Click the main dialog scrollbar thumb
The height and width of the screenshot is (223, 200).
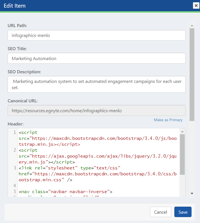192,74
